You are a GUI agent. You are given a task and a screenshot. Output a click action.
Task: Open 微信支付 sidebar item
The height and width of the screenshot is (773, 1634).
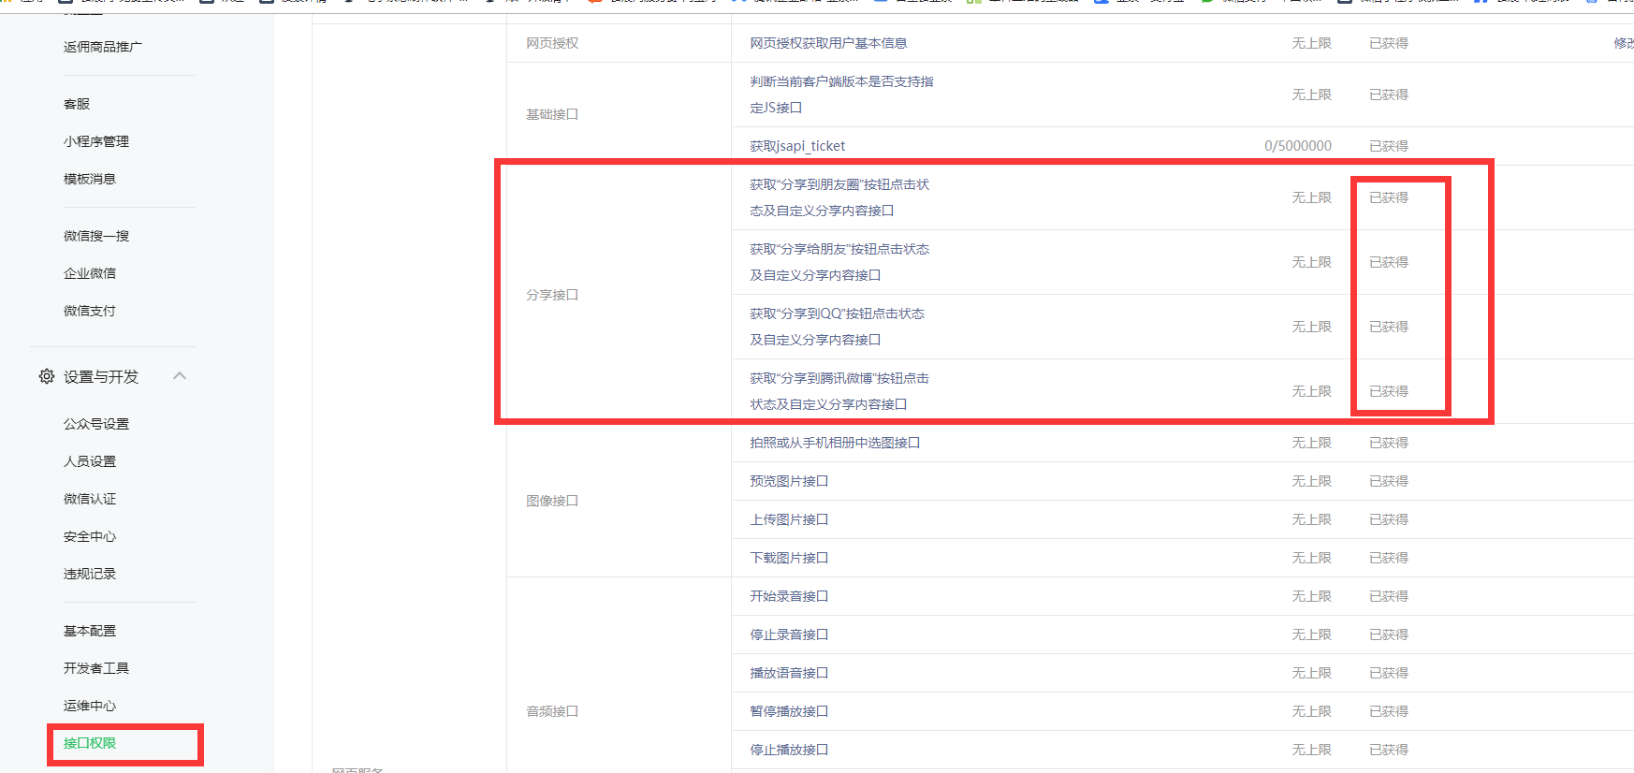pos(90,311)
